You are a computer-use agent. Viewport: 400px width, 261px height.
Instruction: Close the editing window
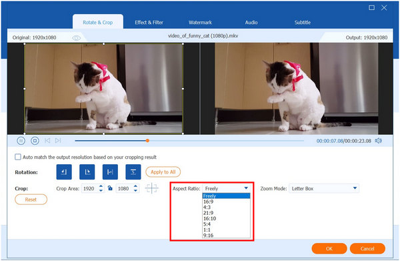point(384,7)
